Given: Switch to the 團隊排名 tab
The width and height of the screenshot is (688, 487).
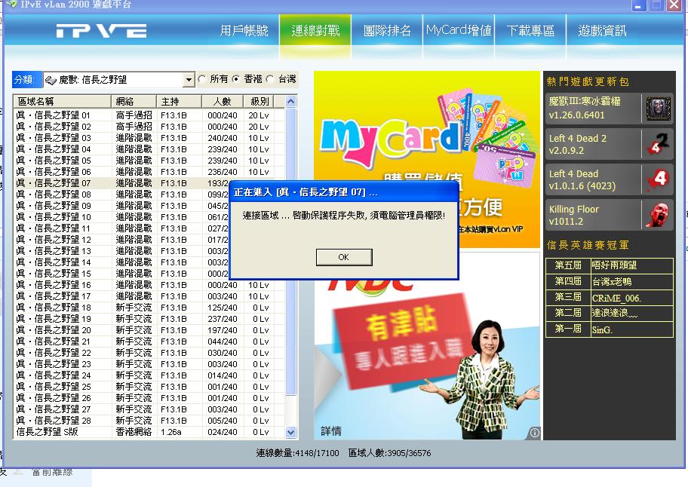Looking at the screenshot, I should (x=387, y=31).
